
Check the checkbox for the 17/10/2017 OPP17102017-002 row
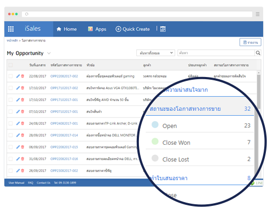[x=10, y=88]
